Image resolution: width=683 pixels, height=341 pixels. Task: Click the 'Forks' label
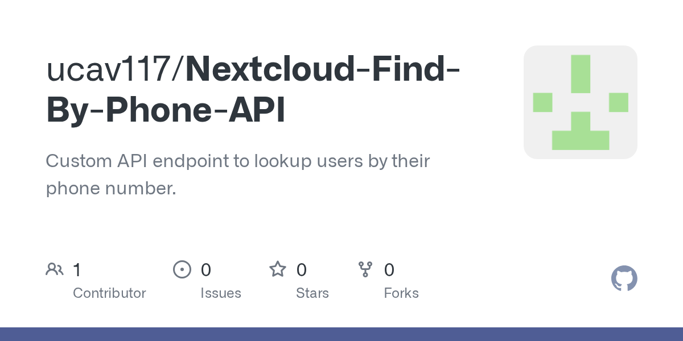click(401, 293)
